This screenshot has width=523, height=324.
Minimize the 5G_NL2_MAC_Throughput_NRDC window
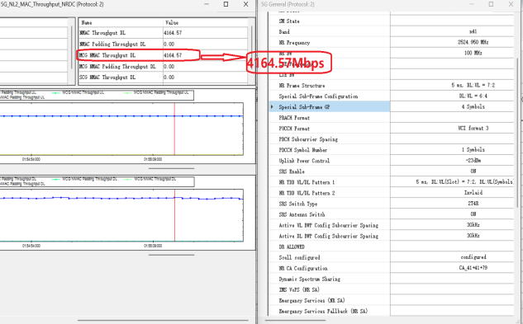click(207, 4)
